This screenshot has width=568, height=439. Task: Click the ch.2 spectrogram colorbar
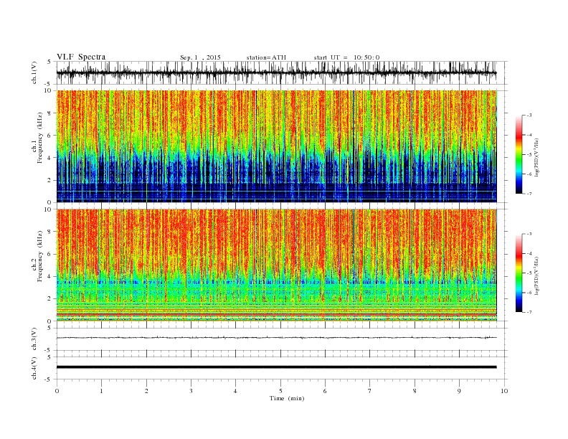[519, 273]
